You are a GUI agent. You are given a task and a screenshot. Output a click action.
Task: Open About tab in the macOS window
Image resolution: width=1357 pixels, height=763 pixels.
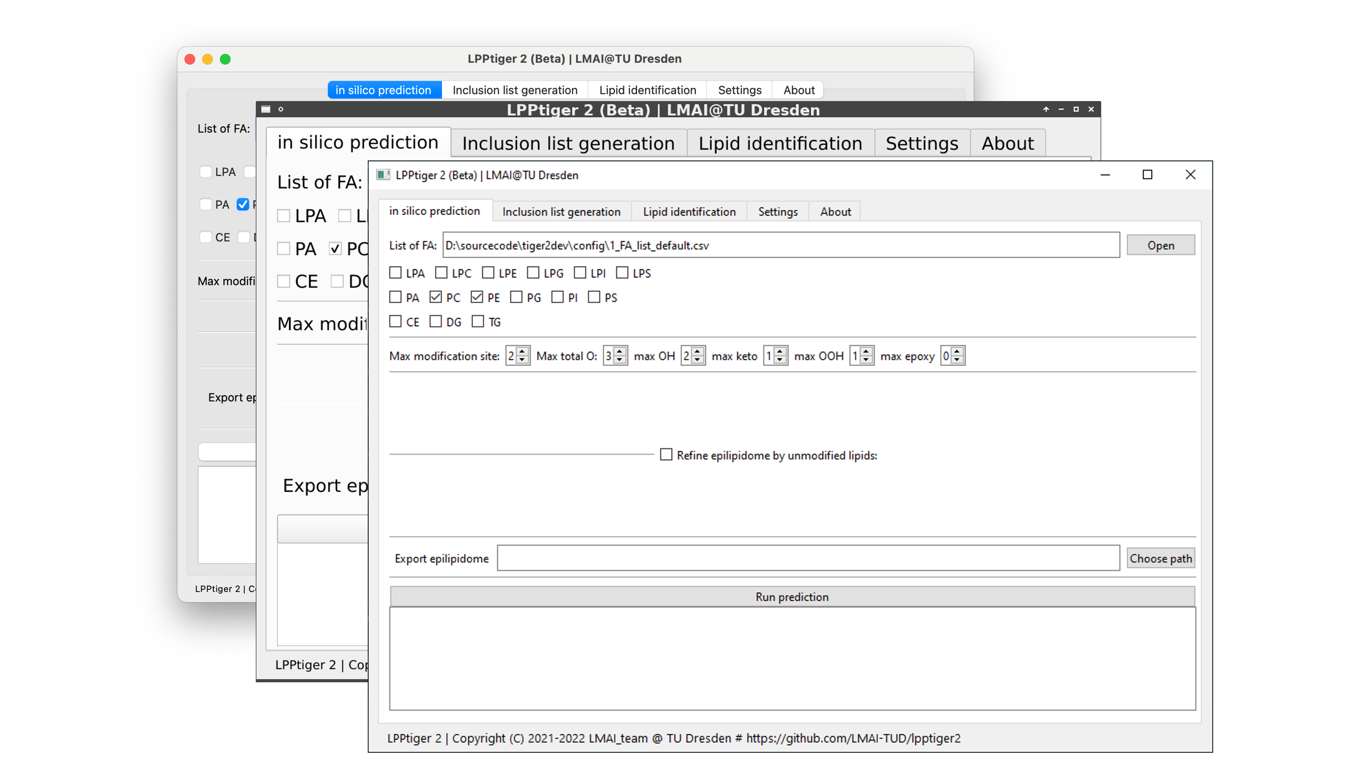pos(799,90)
